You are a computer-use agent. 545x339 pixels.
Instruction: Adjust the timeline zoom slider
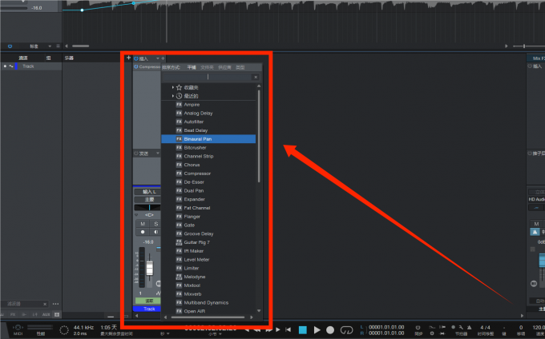tap(524, 46)
